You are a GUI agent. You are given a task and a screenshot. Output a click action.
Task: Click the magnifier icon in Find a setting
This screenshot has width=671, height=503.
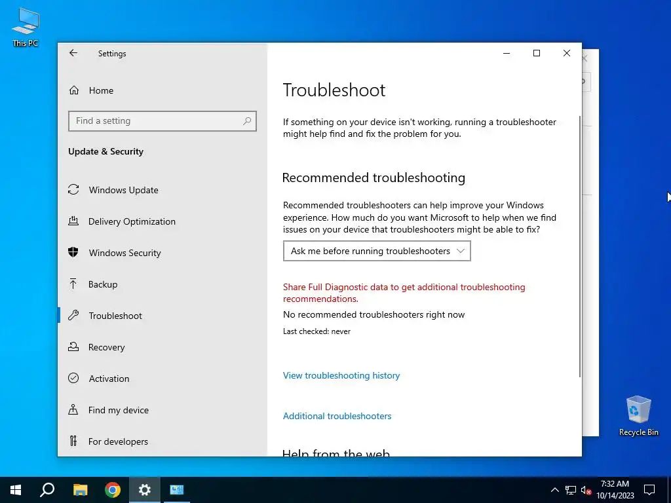tap(247, 121)
